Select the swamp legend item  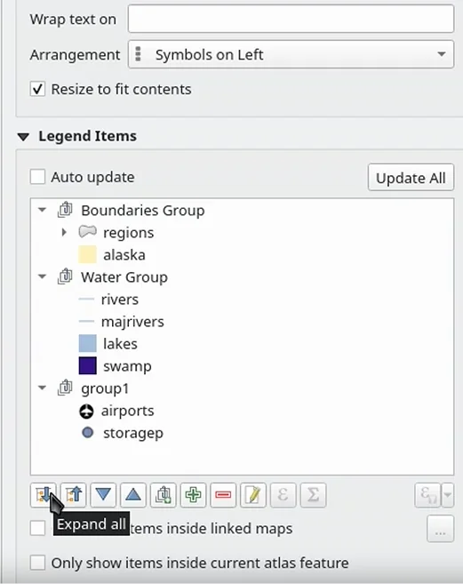(127, 366)
